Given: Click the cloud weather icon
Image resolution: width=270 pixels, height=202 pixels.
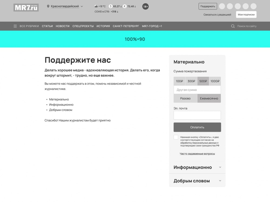Looking at the screenshot, I should (96, 6).
